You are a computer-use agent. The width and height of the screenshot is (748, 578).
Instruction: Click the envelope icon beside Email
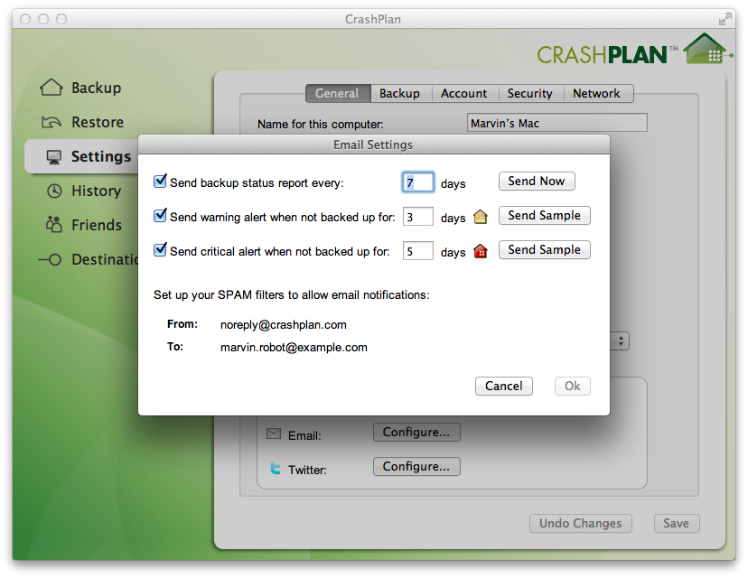273,433
